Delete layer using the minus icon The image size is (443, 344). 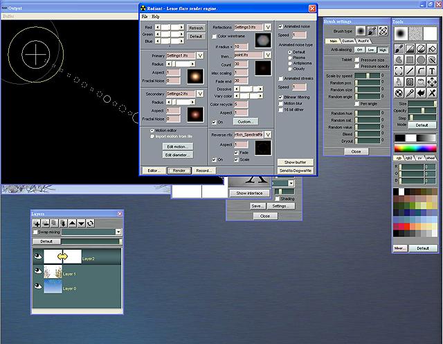pos(45,223)
